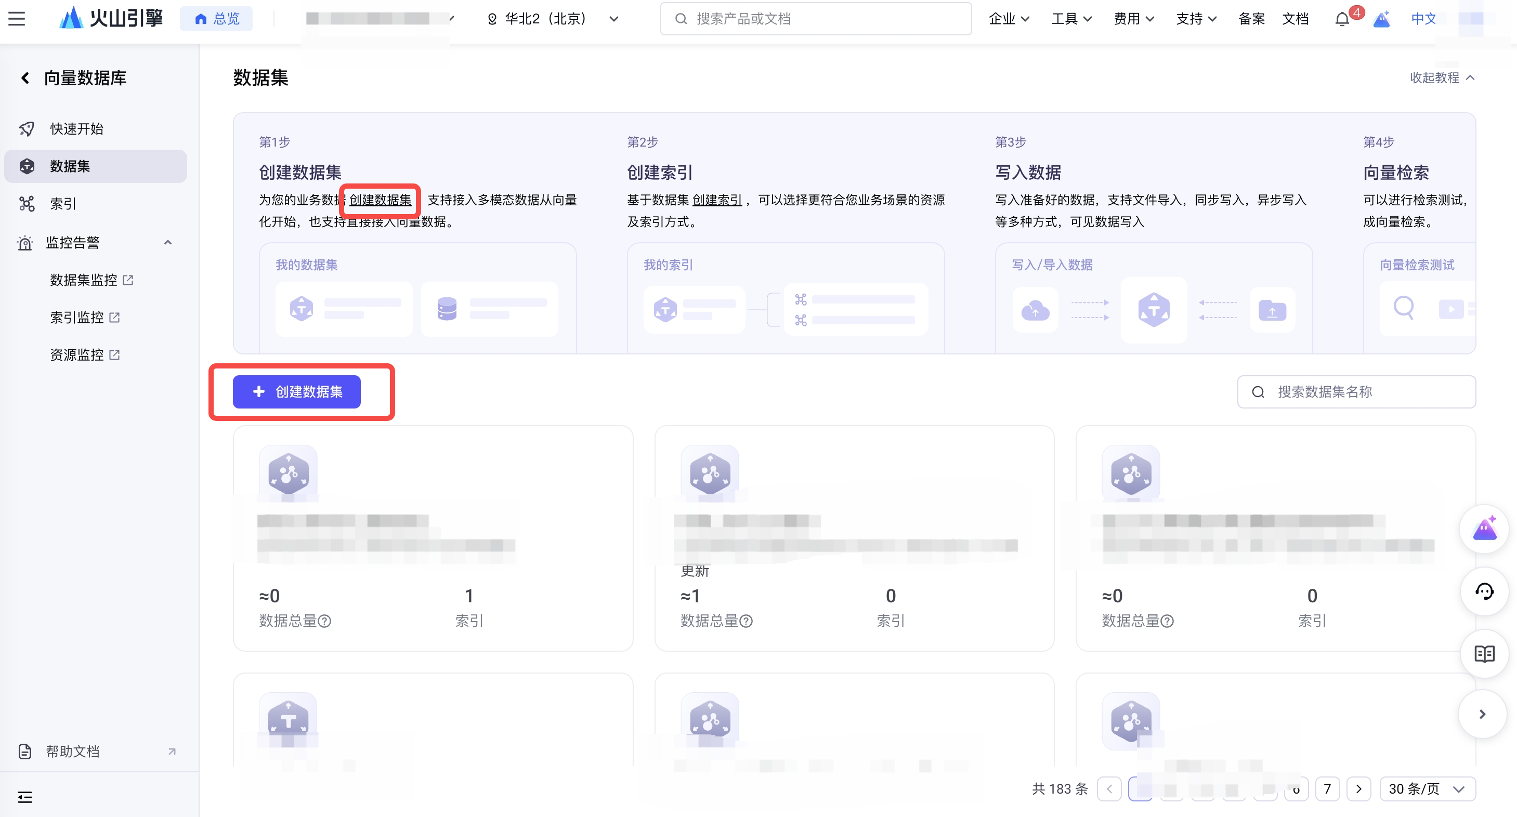
Task: Click the 创建索引 link in step 2
Action: 717,200
